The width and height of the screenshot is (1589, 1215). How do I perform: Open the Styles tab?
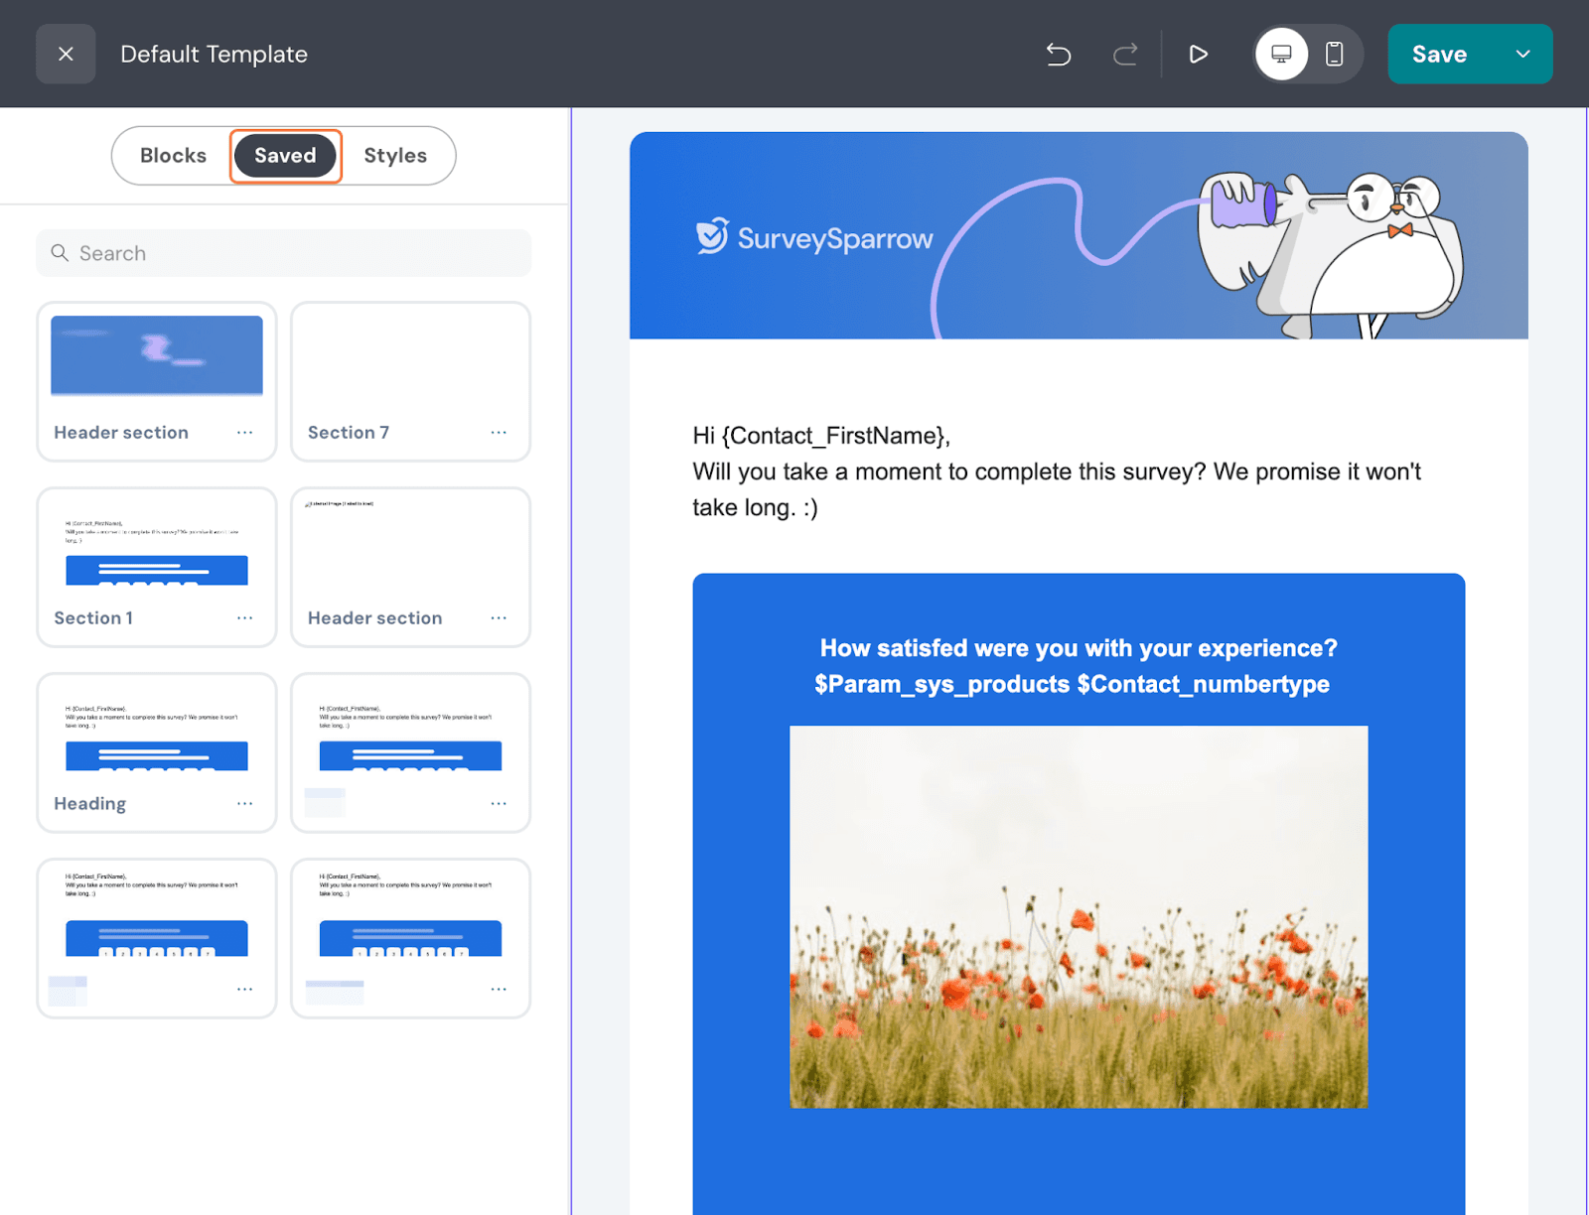coord(394,156)
